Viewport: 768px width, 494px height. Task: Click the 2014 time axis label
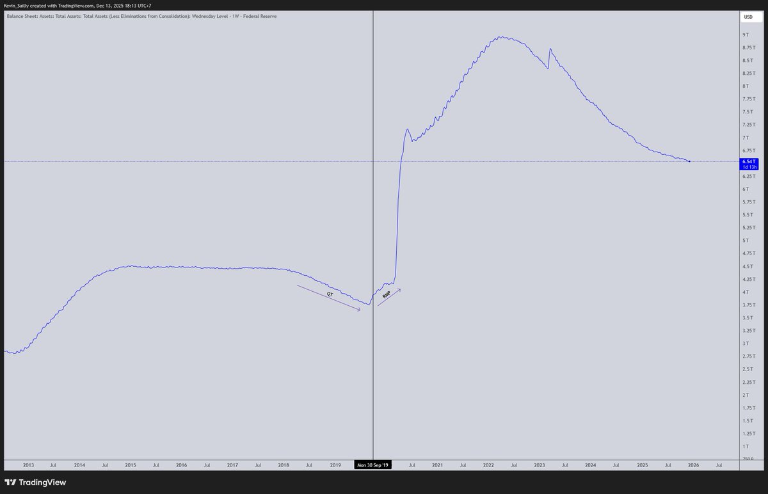(x=79, y=465)
